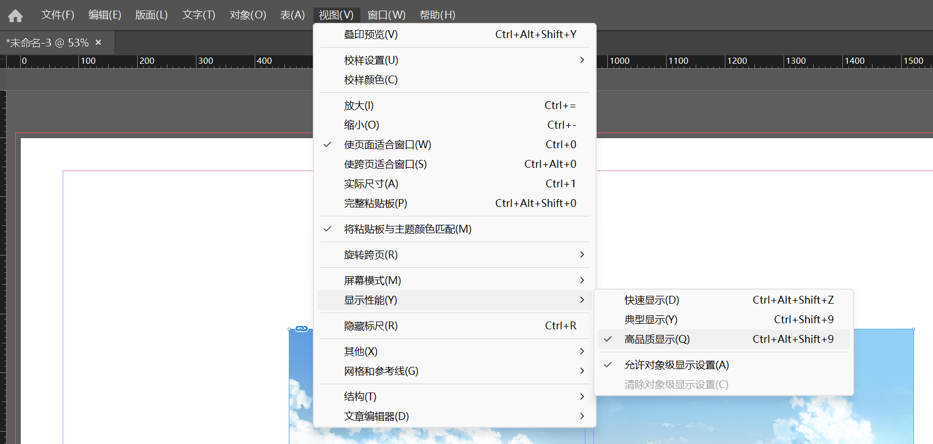Click the 未命名-3 @ 53% document tab
This screenshot has width=933, height=444.
48,43
